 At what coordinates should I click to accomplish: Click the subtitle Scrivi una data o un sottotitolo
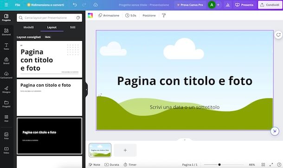pos(185,107)
